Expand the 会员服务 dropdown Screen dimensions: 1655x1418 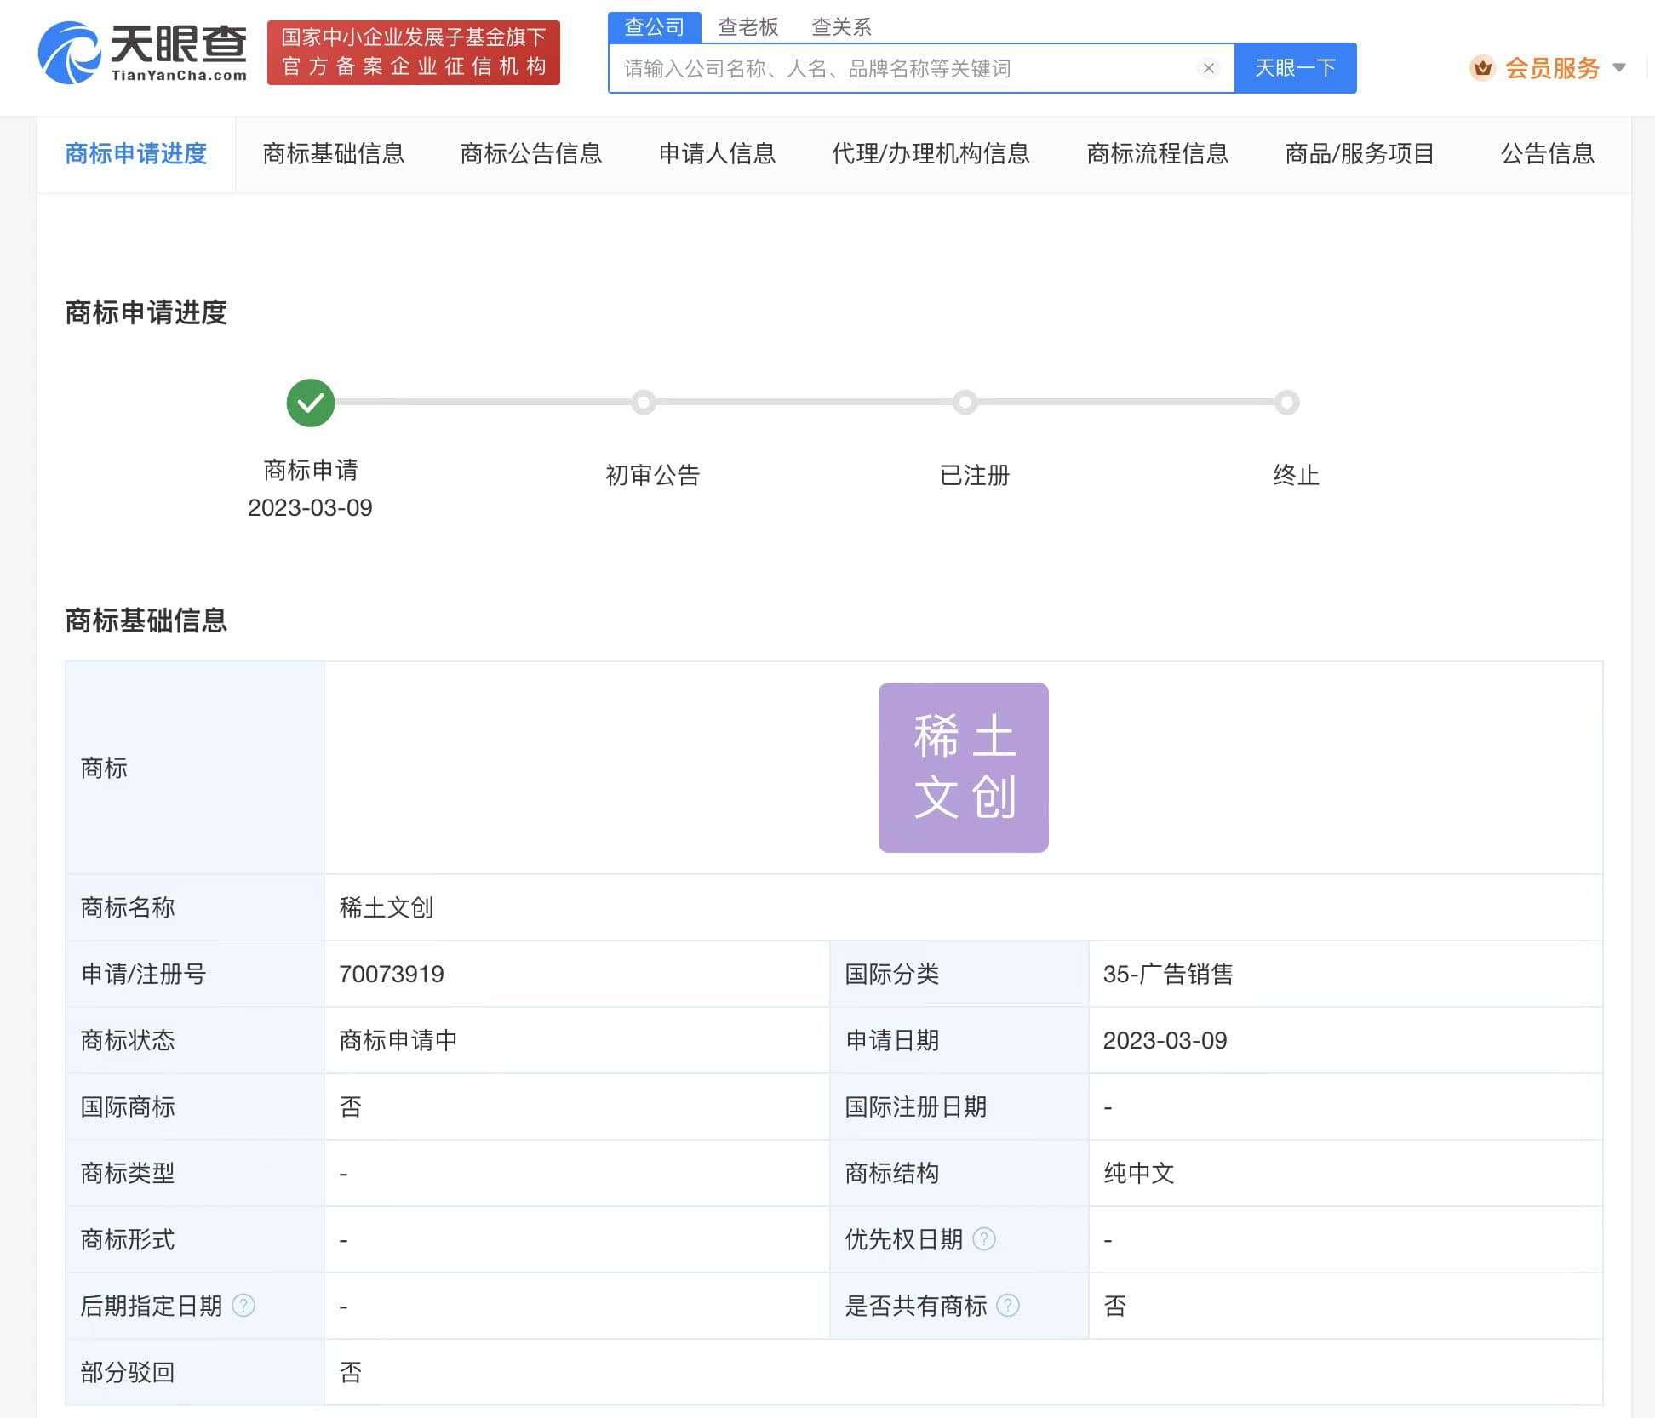tap(1620, 68)
